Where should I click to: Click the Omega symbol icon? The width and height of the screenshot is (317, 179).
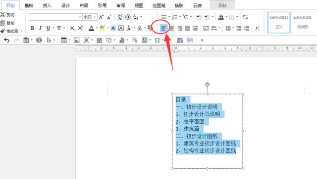(157, 40)
